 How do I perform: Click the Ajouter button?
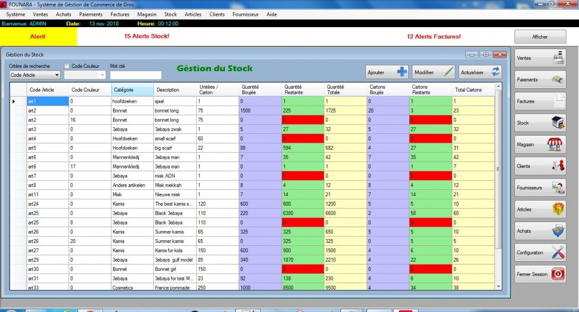(387, 72)
